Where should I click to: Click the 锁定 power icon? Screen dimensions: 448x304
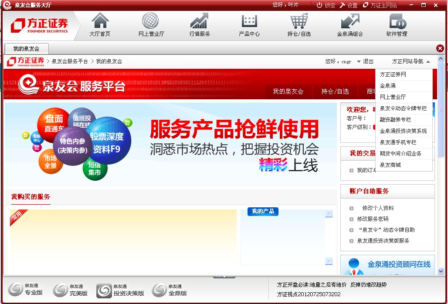319,5
